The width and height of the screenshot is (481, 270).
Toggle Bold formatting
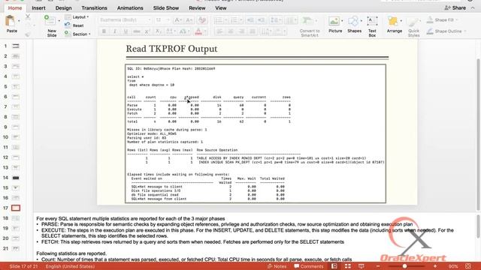[104, 31]
